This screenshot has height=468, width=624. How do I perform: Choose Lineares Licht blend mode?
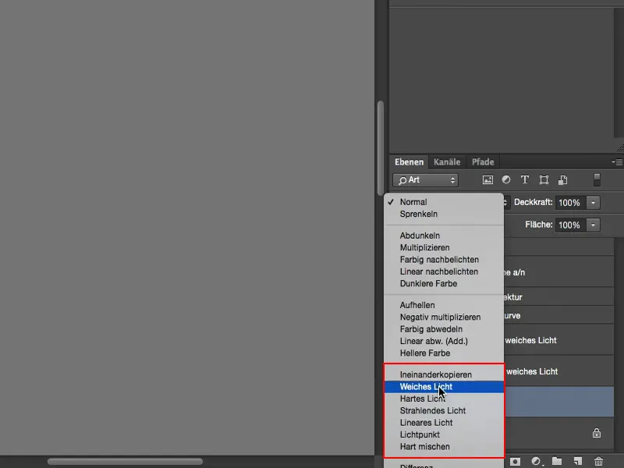tap(444, 423)
